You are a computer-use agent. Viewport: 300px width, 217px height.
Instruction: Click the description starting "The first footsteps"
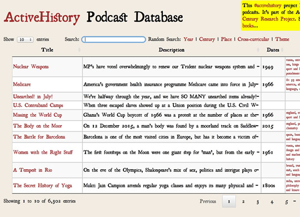click(172, 152)
